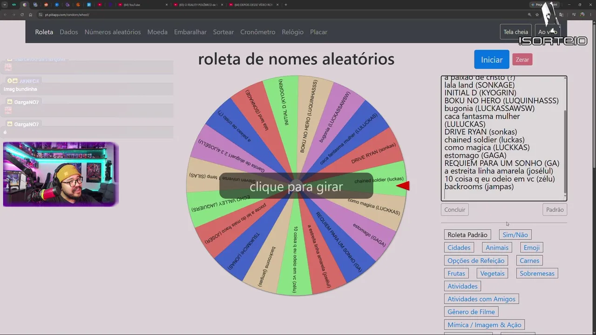
Task: Open the Dados menu item
Action: (x=69, y=32)
